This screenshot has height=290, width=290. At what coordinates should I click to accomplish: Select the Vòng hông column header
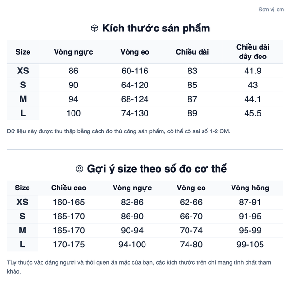pyautogui.click(x=250, y=188)
